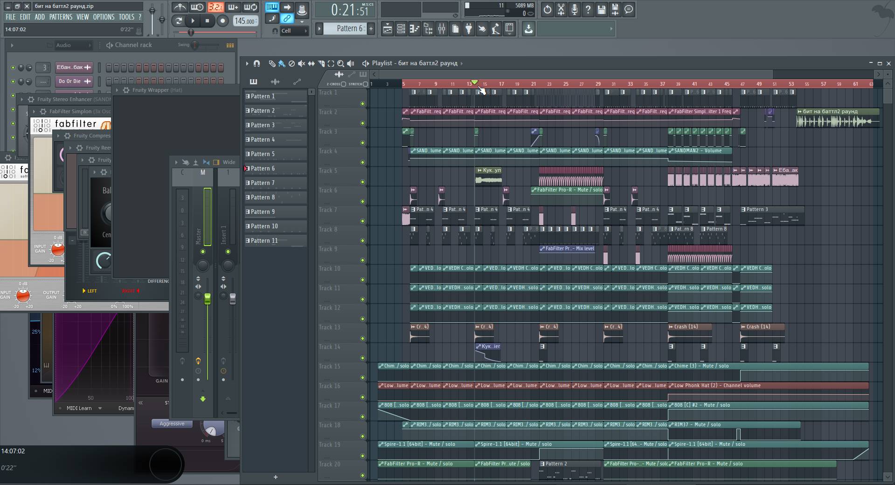This screenshot has height=485, width=895.
Task: Click the pattern/song mode switch button
Action: point(178,20)
